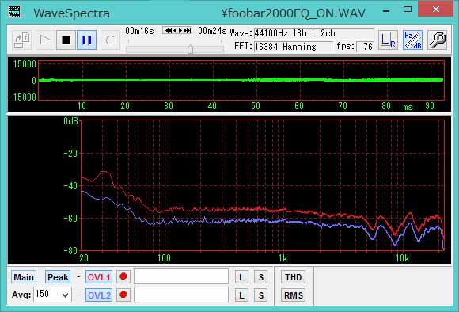Click the red record dot for OVL1
459x312 pixels.
123,276
